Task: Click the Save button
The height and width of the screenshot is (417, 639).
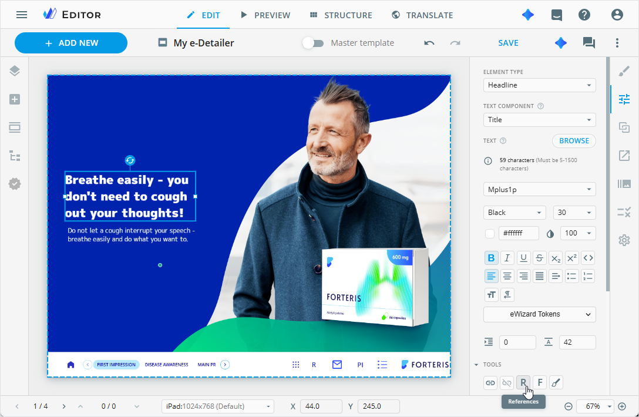Action: [x=508, y=43]
